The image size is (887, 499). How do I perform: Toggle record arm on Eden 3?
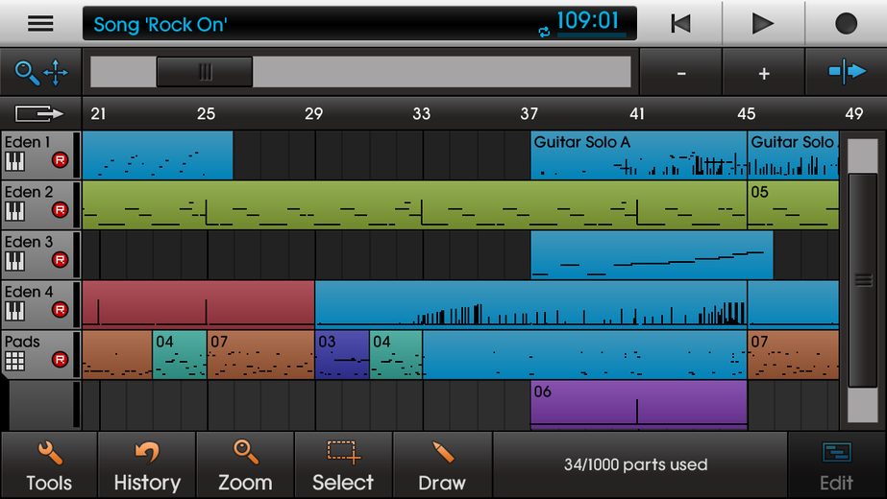[x=60, y=259]
